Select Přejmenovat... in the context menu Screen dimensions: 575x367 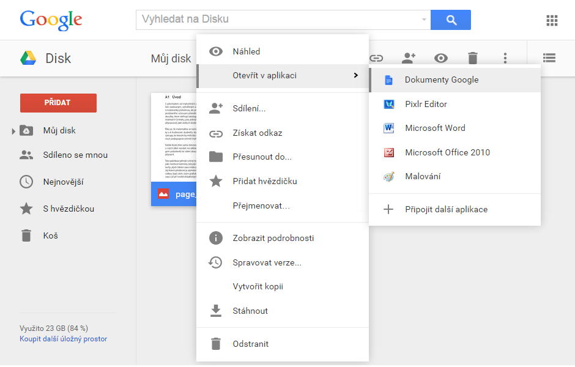tap(283, 206)
